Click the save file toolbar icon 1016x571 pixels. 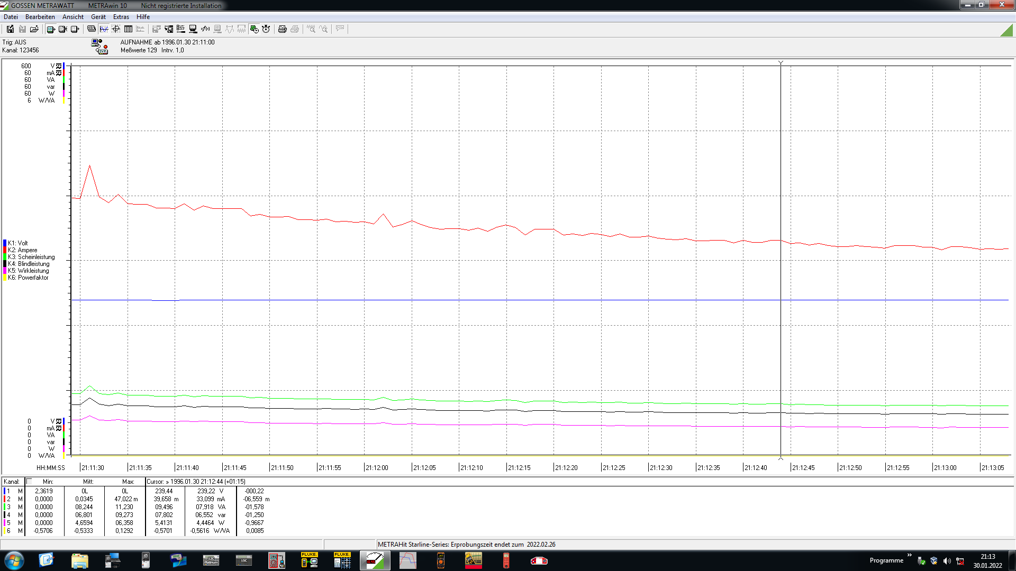coord(10,29)
